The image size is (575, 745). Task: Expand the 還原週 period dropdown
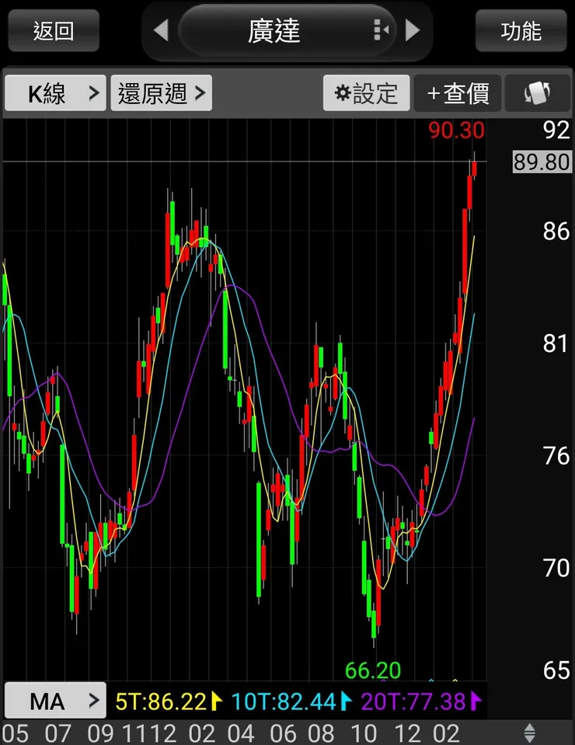(161, 93)
